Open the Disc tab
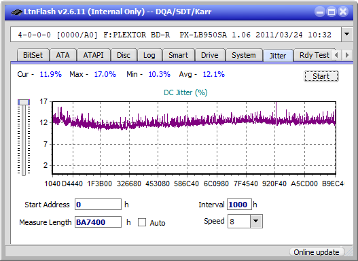 124,55
